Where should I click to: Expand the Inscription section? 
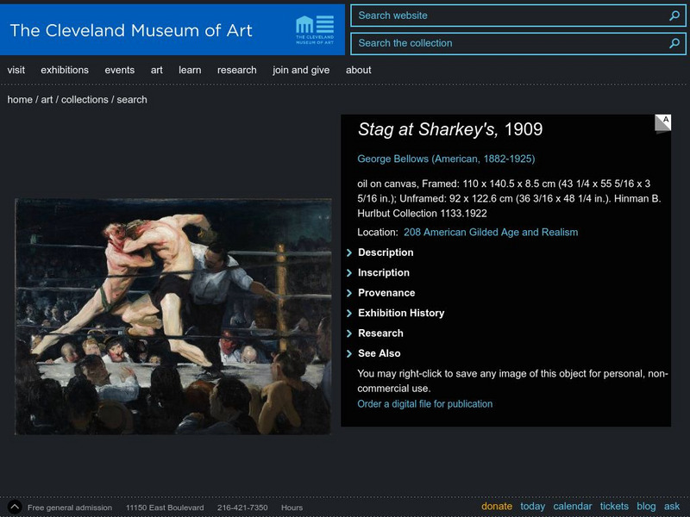[383, 272]
